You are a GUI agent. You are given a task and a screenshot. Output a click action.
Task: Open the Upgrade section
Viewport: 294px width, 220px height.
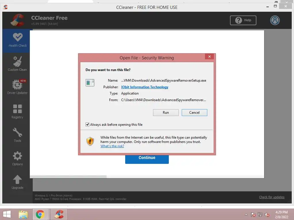pyautogui.click(x=18, y=182)
